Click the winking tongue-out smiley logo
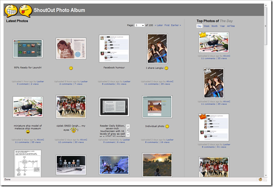 tap(26, 11)
